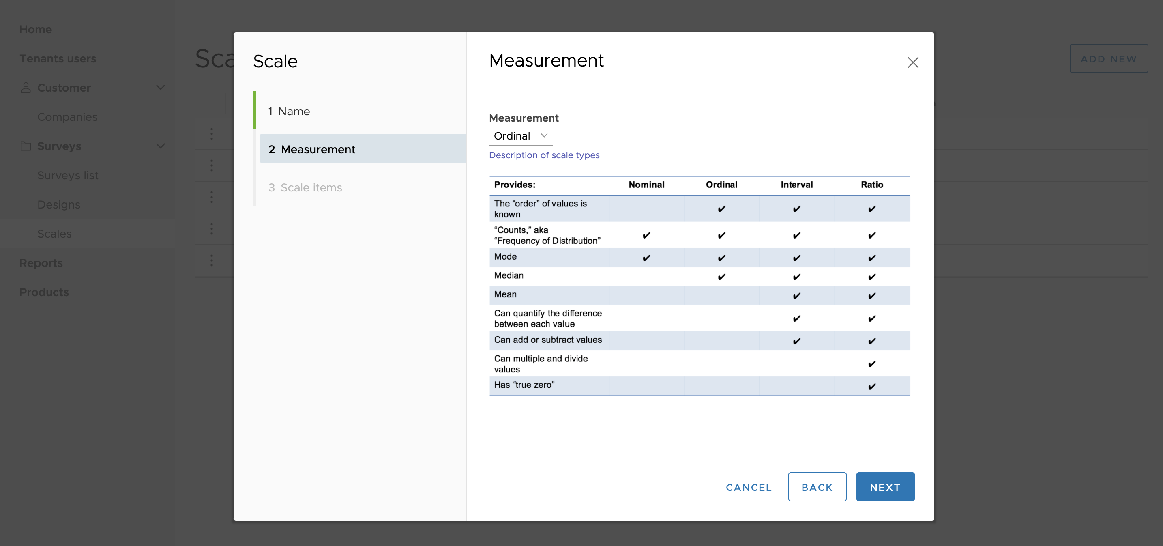Image resolution: width=1163 pixels, height=546 pixels.
Task: Click the Interval checkmark in Median row
Action: tap(796, 277)
